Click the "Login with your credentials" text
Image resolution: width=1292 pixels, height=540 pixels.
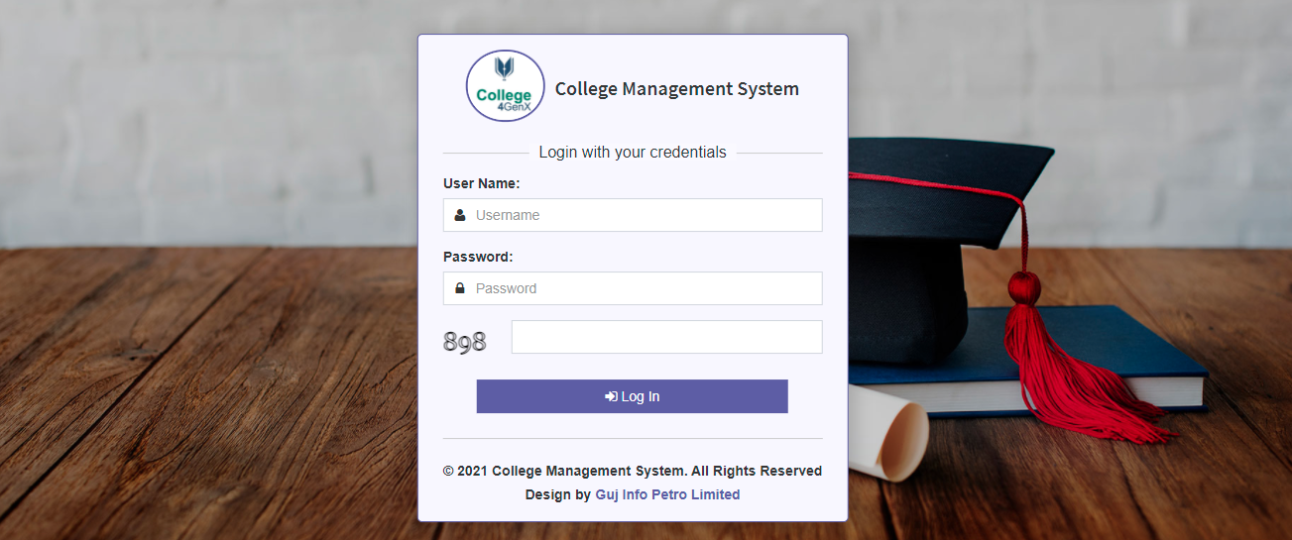coord(633,153)
